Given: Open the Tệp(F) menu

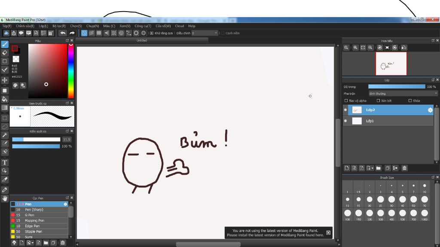Looking at the screenshot, I should coord(7,26).
